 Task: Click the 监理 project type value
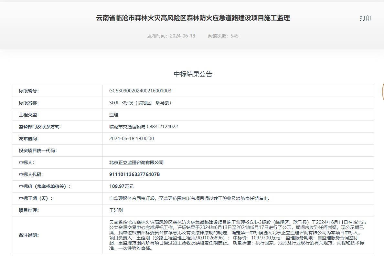pyautogui.click(x=114, y=115)
